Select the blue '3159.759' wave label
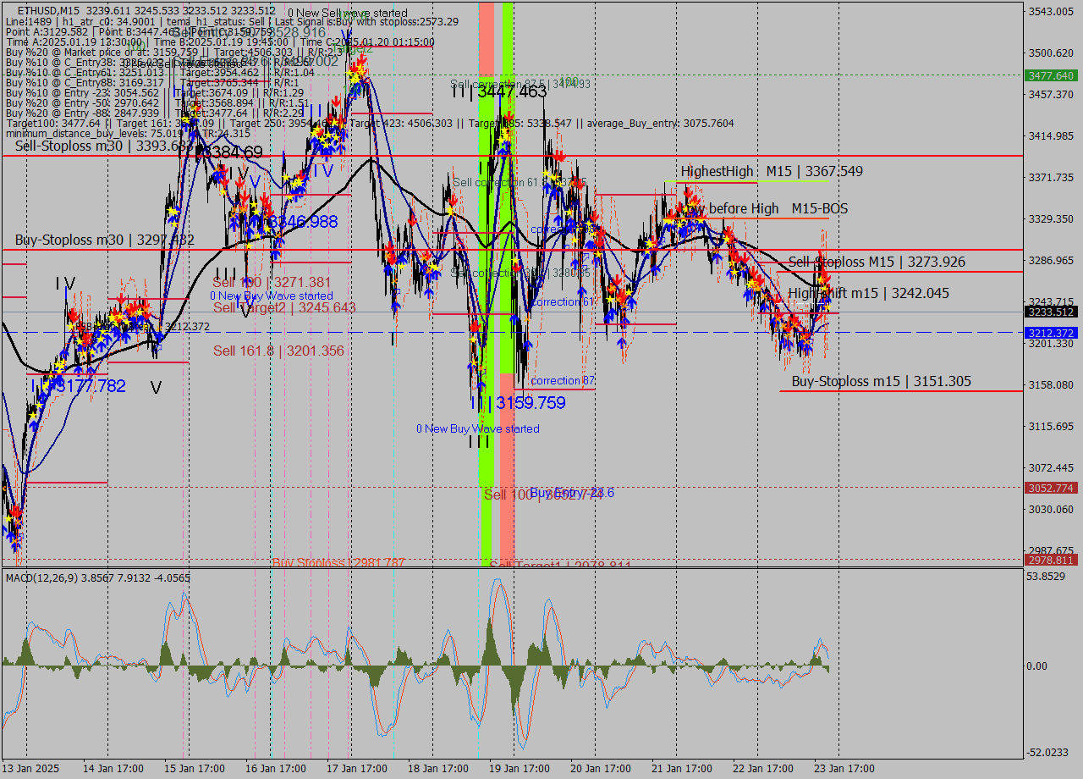1083x779 pixels. point(531,403)
